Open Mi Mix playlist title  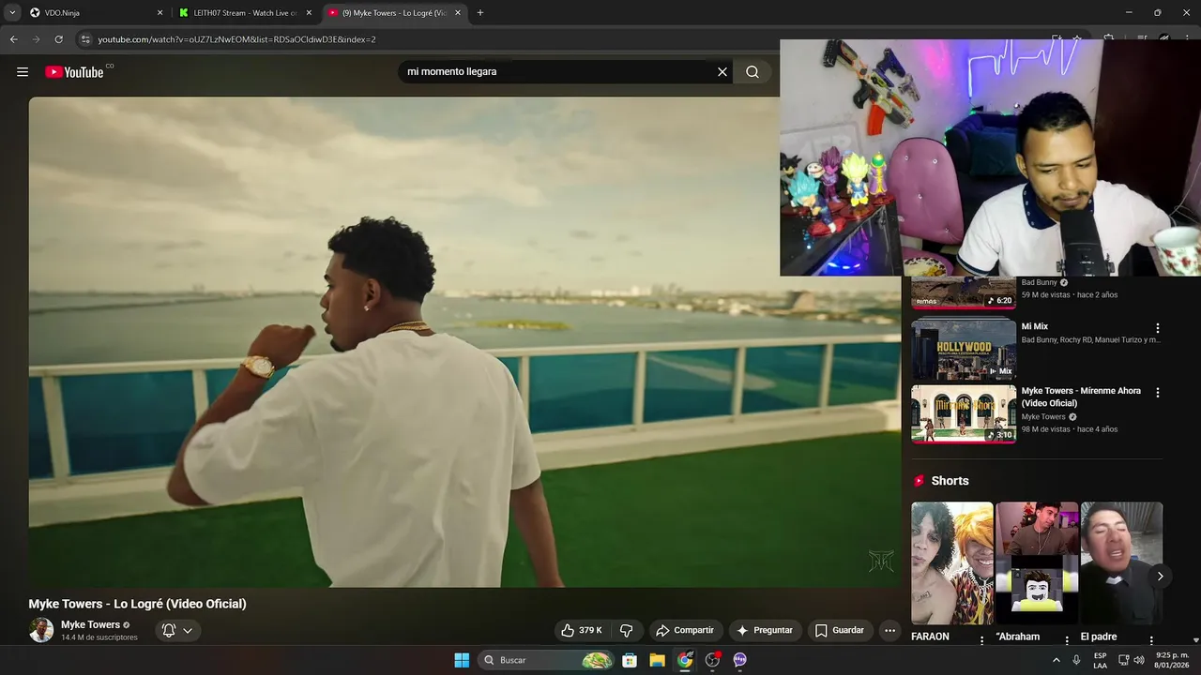point(1035,326)
